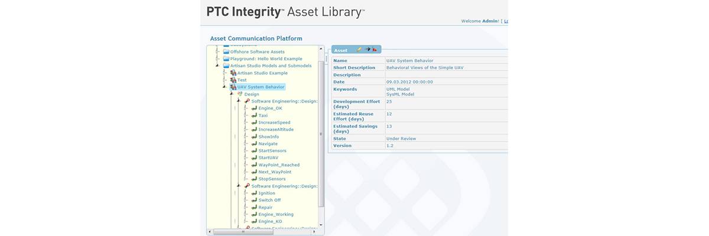The width and height of the screenshot is (709, 236).
Task: Click the pencil edit icon in Asset header
Action: pyautogui.click(x=359, y=50)
